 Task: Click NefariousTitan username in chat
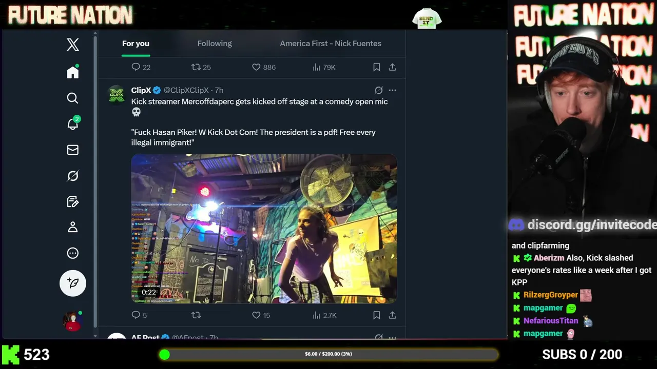(551, 320)
